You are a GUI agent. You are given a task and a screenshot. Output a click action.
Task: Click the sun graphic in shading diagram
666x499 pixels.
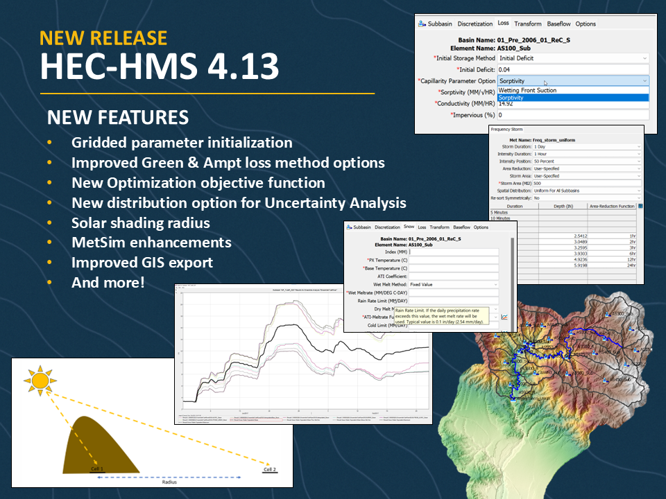pos(40,380)
